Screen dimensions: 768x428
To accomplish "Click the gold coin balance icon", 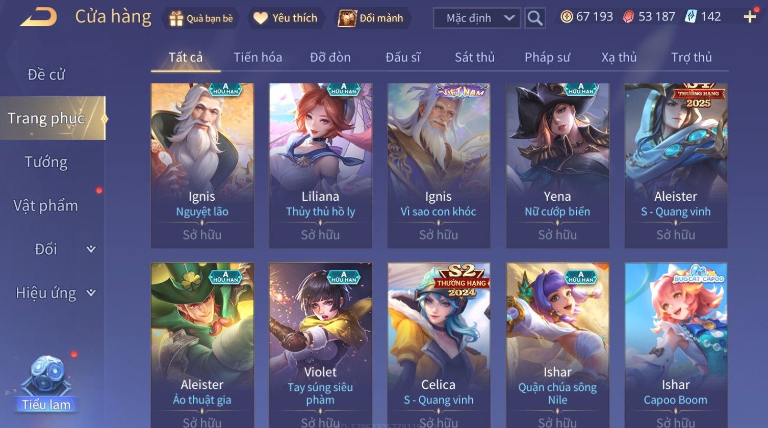I will (567, 17).
